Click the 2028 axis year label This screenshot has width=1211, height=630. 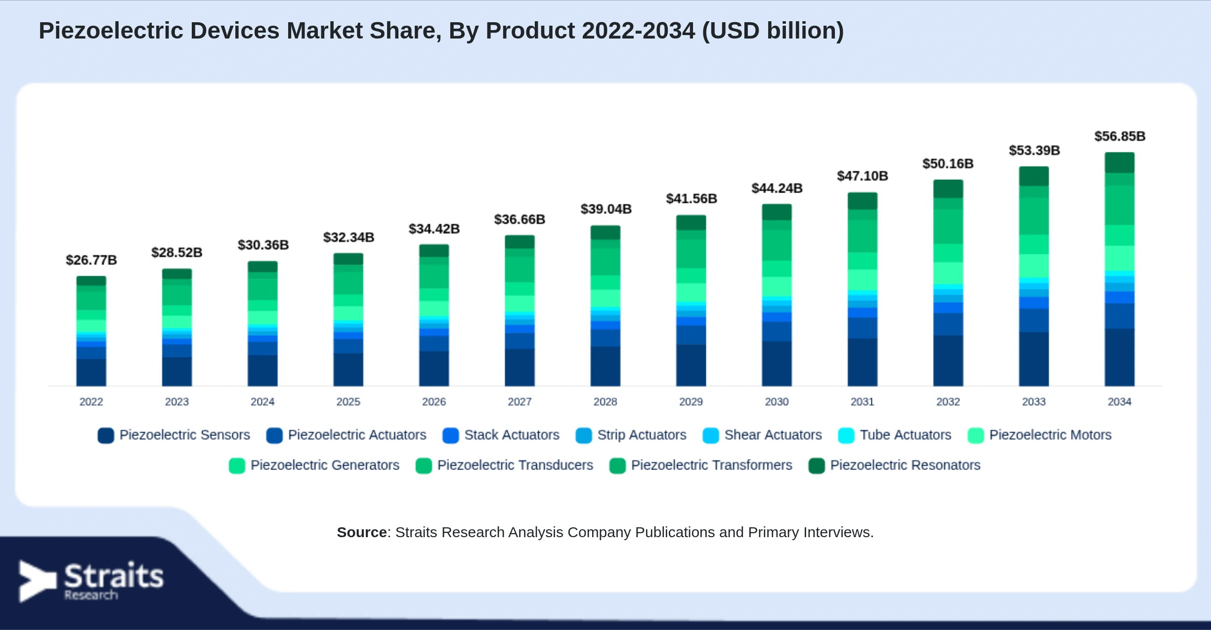[x=605, y=402]
